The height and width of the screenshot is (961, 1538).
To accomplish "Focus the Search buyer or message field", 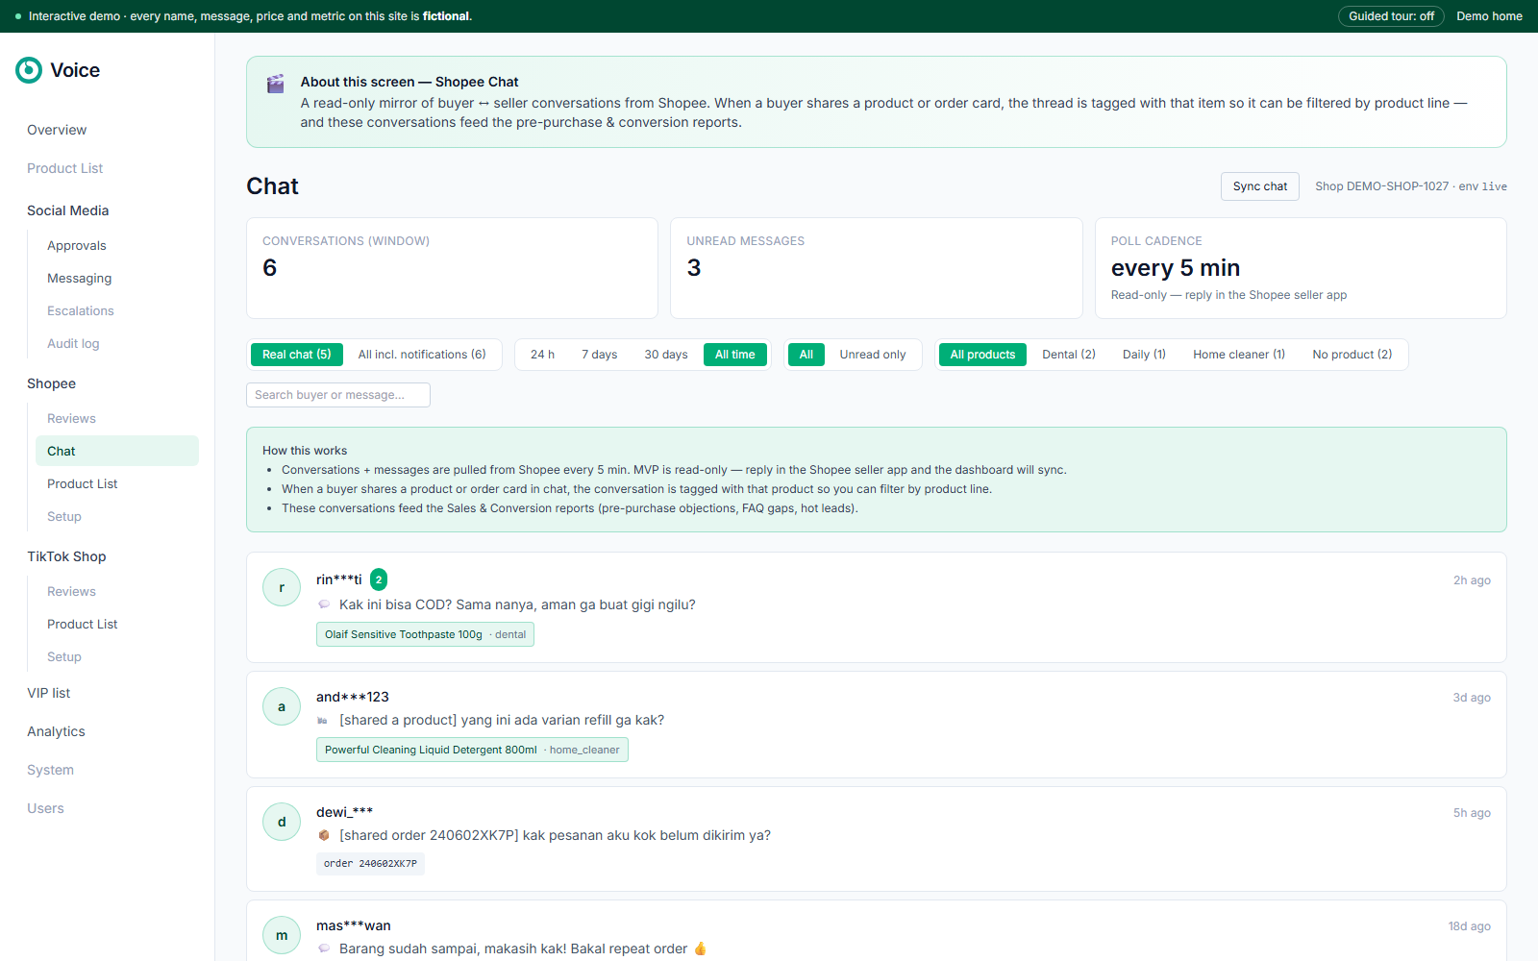I will pos(338,395).
